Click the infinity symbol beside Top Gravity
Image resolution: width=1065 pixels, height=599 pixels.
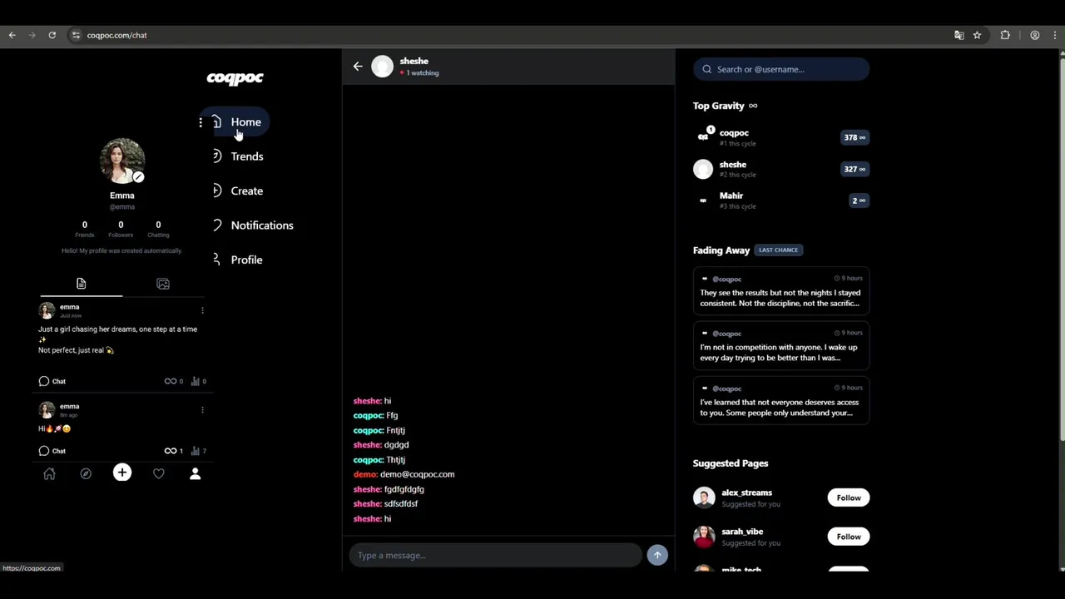(x=753, y=106)
